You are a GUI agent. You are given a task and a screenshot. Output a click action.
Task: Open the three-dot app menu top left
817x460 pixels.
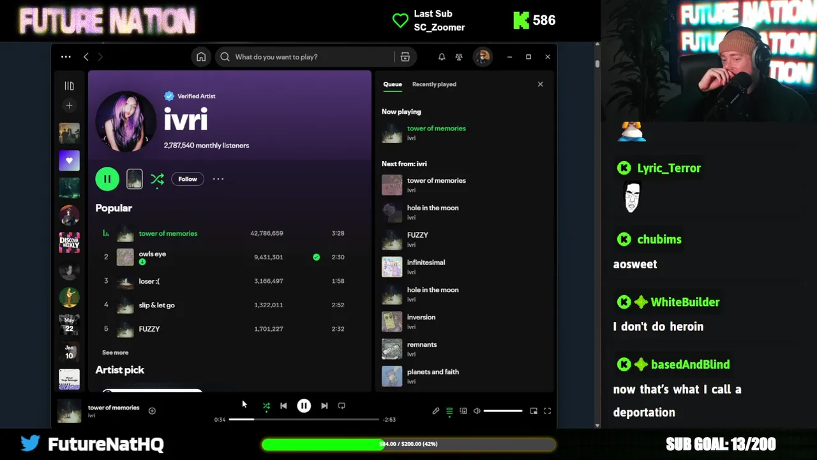(x=66, y=57)
